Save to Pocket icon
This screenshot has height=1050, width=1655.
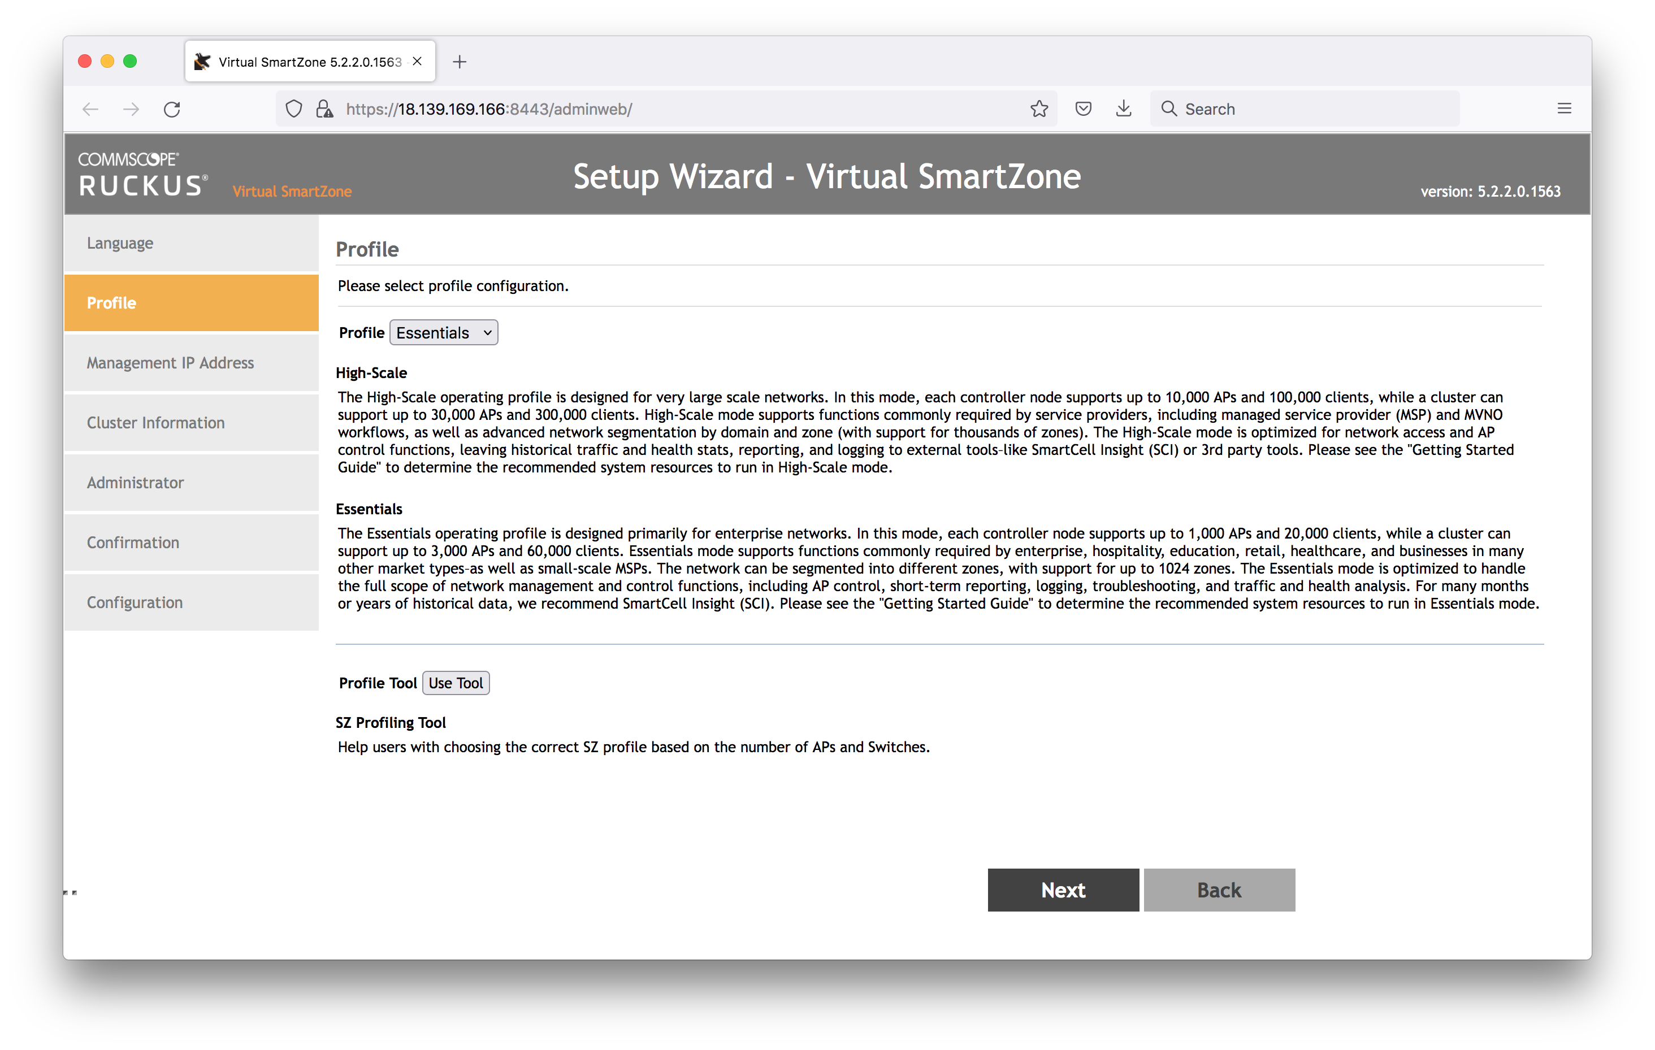pos(1083,109)
